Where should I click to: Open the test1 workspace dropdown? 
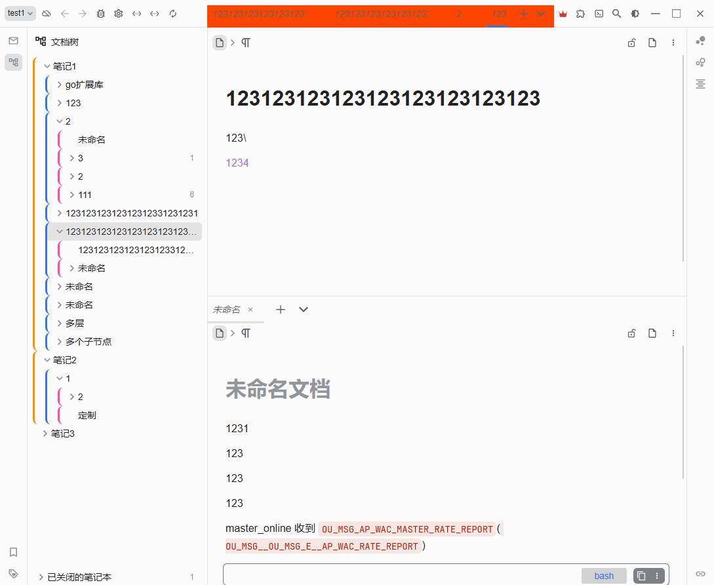click(20, 13)
